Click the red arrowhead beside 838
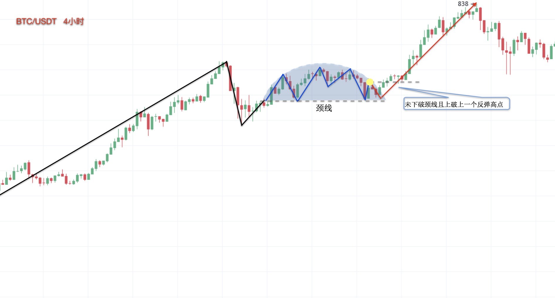Screen dimensions: 555x298 pyautogui.click(x=474, y=4)
